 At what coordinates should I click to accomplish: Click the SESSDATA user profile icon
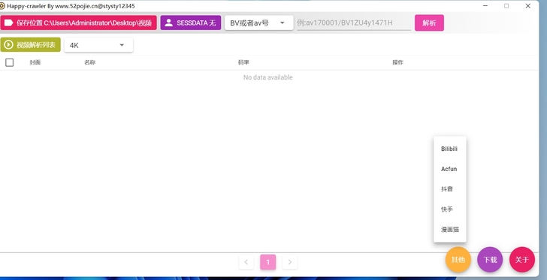click(x=169, y=23)
